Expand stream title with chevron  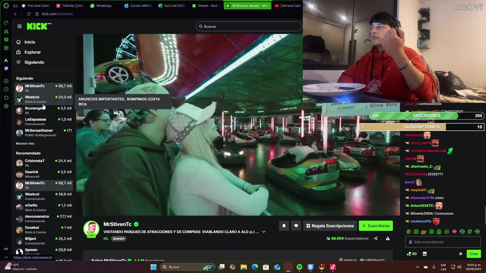point(264,232)
